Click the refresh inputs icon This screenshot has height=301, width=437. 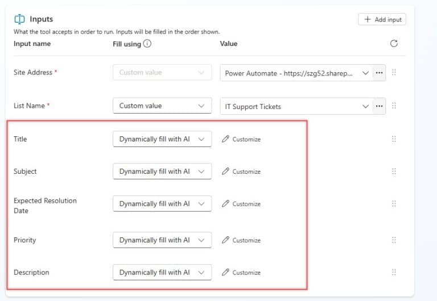pyautogui.click(x=394, y=44)
